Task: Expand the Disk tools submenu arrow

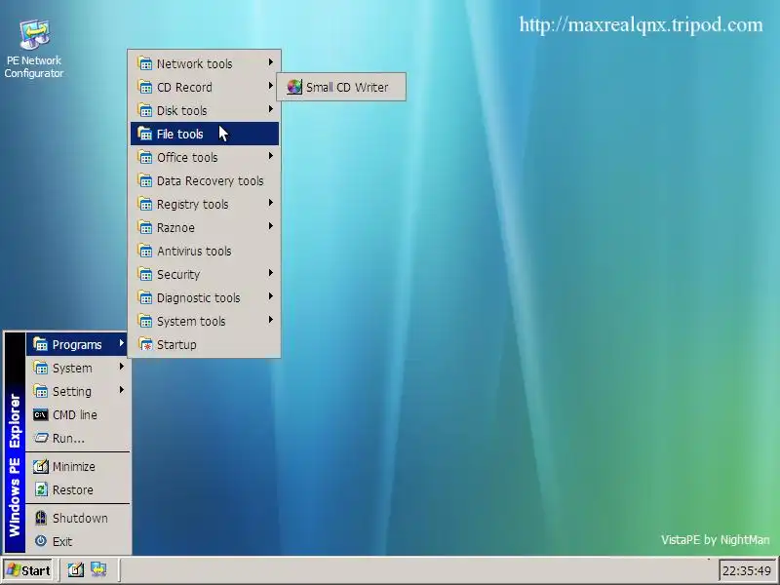Action: [x=271, y=109]
